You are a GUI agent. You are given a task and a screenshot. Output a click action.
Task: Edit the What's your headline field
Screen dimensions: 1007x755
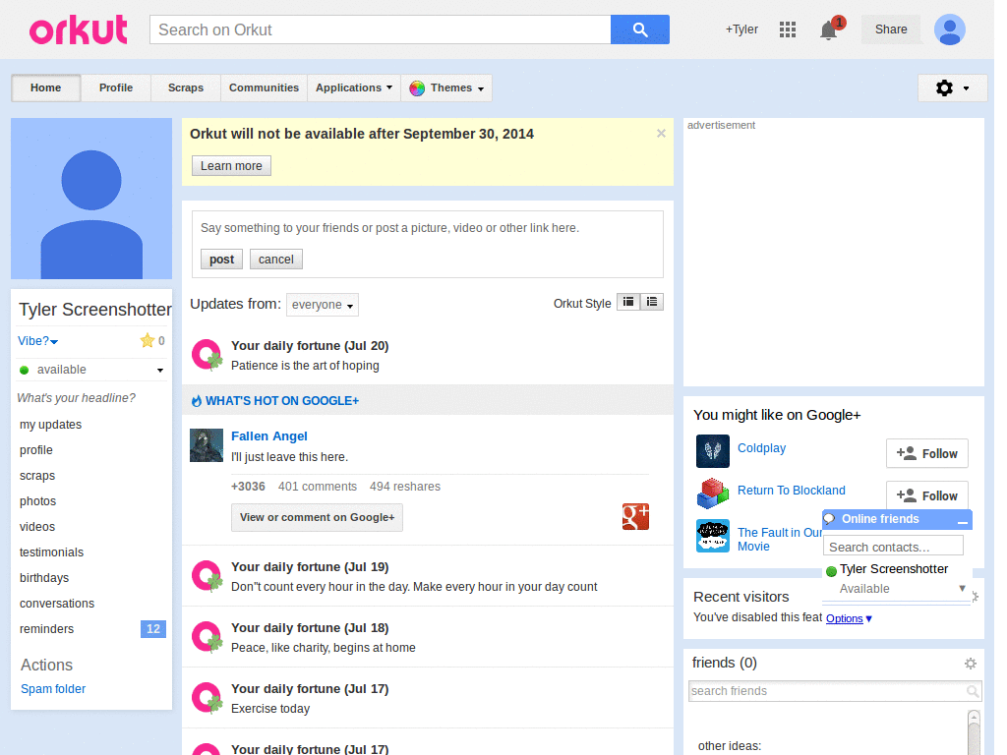pos(77,398)
